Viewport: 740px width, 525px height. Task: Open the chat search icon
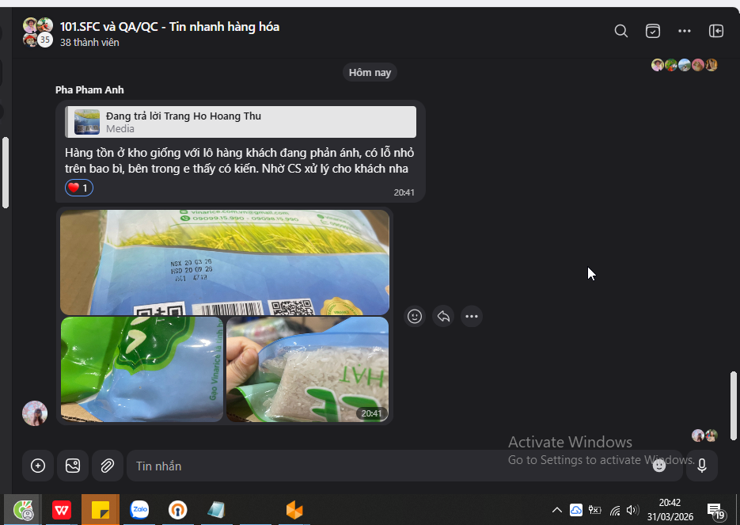[x=621, y=31]
